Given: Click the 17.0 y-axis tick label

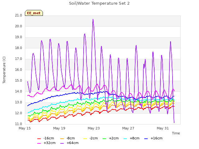Looking at the screenshot, I should point(19,59).
